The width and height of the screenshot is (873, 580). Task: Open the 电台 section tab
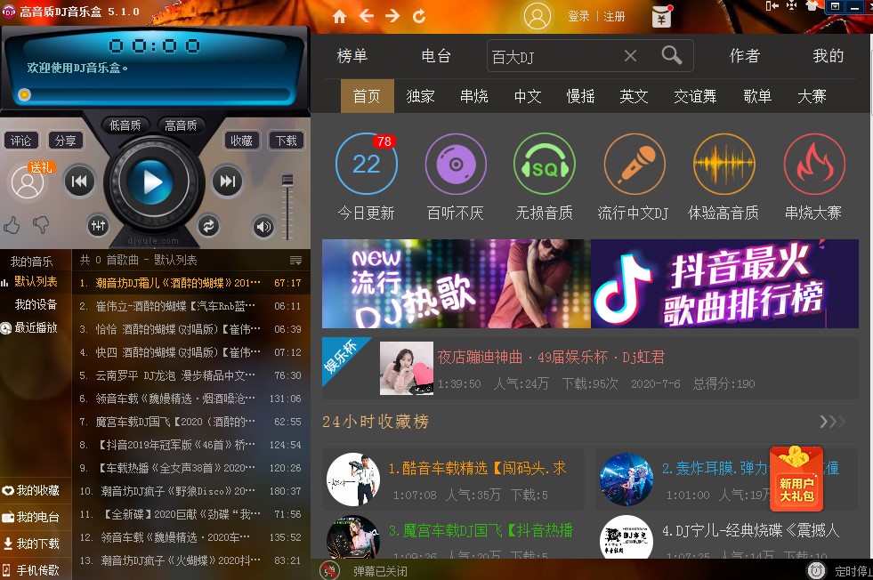(435, 55)
